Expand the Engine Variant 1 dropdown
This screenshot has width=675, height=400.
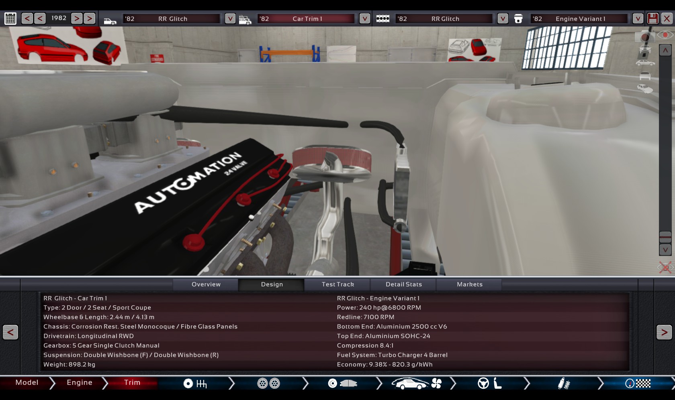pyautogui.click(x=637, y=18)
